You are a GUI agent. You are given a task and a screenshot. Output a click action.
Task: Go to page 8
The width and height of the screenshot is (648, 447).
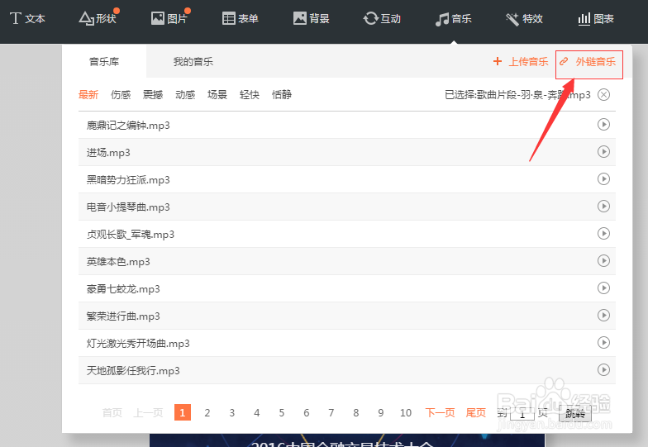click(356, 412)
